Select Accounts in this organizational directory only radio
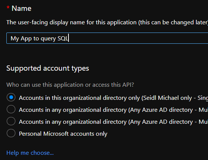This screenshot has height=160, width=208. [11, 97]
